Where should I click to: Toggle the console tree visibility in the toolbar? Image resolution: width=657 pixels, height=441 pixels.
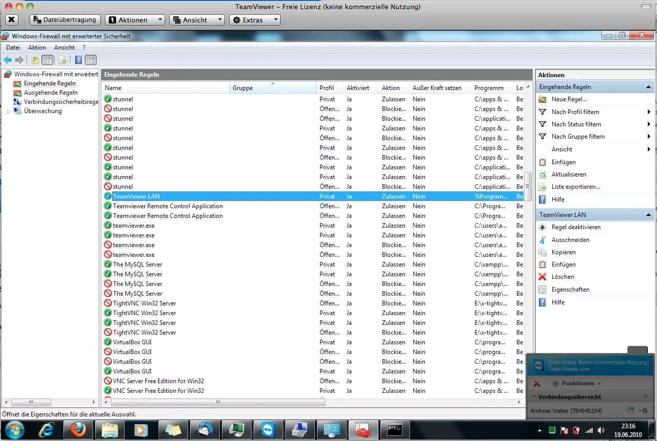click(48, 60)
